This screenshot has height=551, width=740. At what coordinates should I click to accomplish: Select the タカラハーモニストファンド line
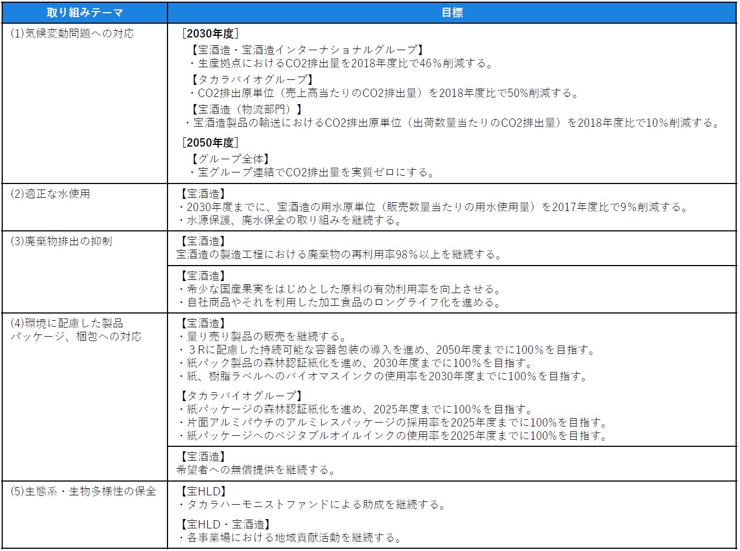pos(312,504)
